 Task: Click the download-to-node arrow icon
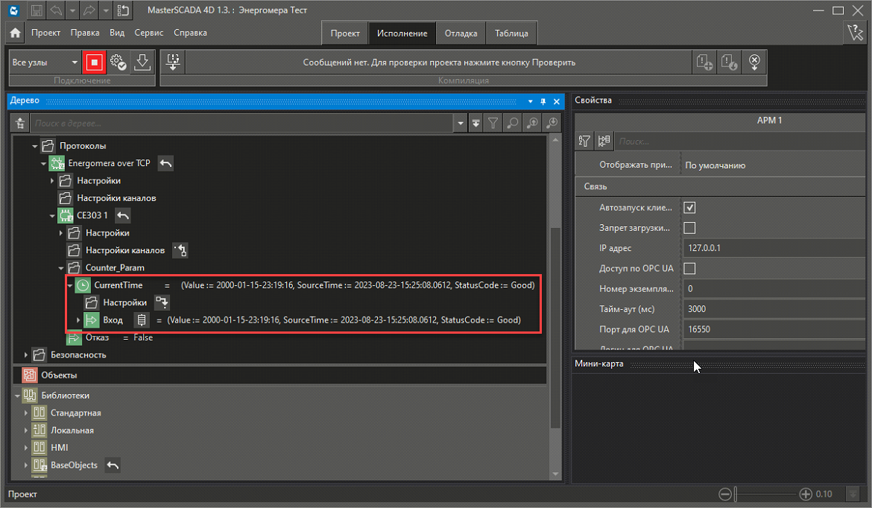click(x=142, y=62)
